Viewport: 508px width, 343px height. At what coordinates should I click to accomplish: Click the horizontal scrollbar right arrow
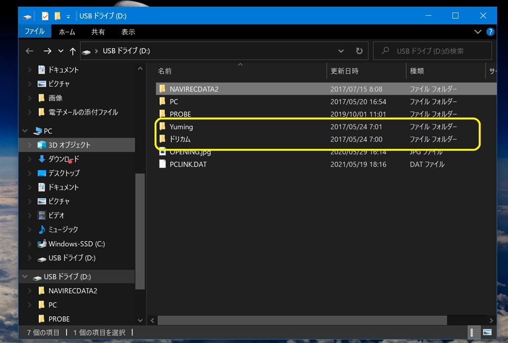(x=491, y=320)
